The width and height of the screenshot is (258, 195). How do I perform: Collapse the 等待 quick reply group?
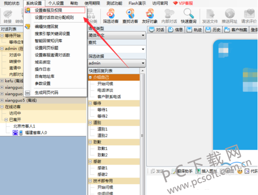90,103
